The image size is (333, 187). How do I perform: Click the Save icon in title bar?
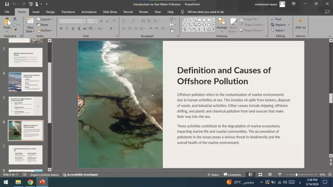7,4
